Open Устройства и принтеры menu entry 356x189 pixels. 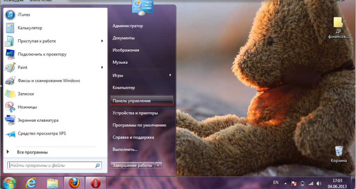[x=135, y=113]
